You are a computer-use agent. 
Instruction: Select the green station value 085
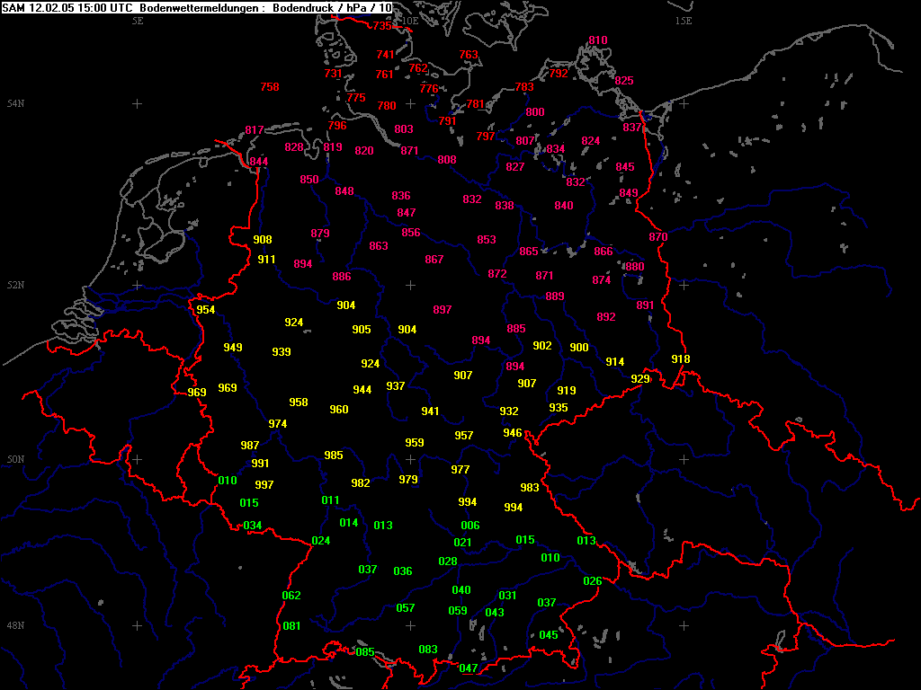[365, 652]
